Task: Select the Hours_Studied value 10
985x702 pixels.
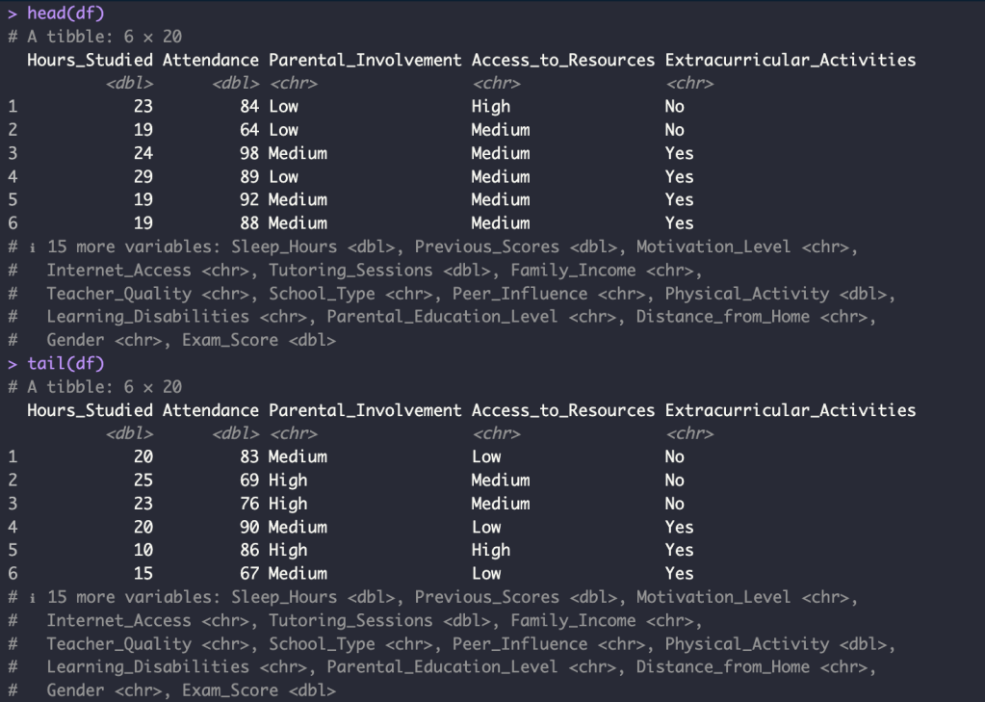Action: coord(143,550)
